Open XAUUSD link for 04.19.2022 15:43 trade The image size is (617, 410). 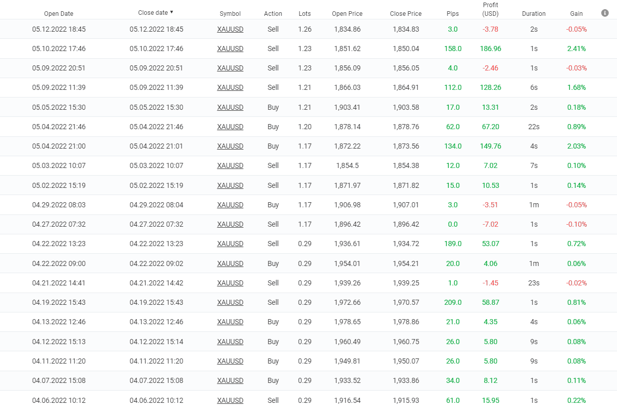pos(230,302)
